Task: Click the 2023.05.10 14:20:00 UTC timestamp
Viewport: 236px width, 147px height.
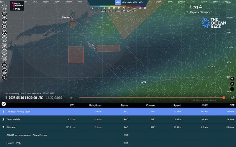Action: tap(26, 98)
